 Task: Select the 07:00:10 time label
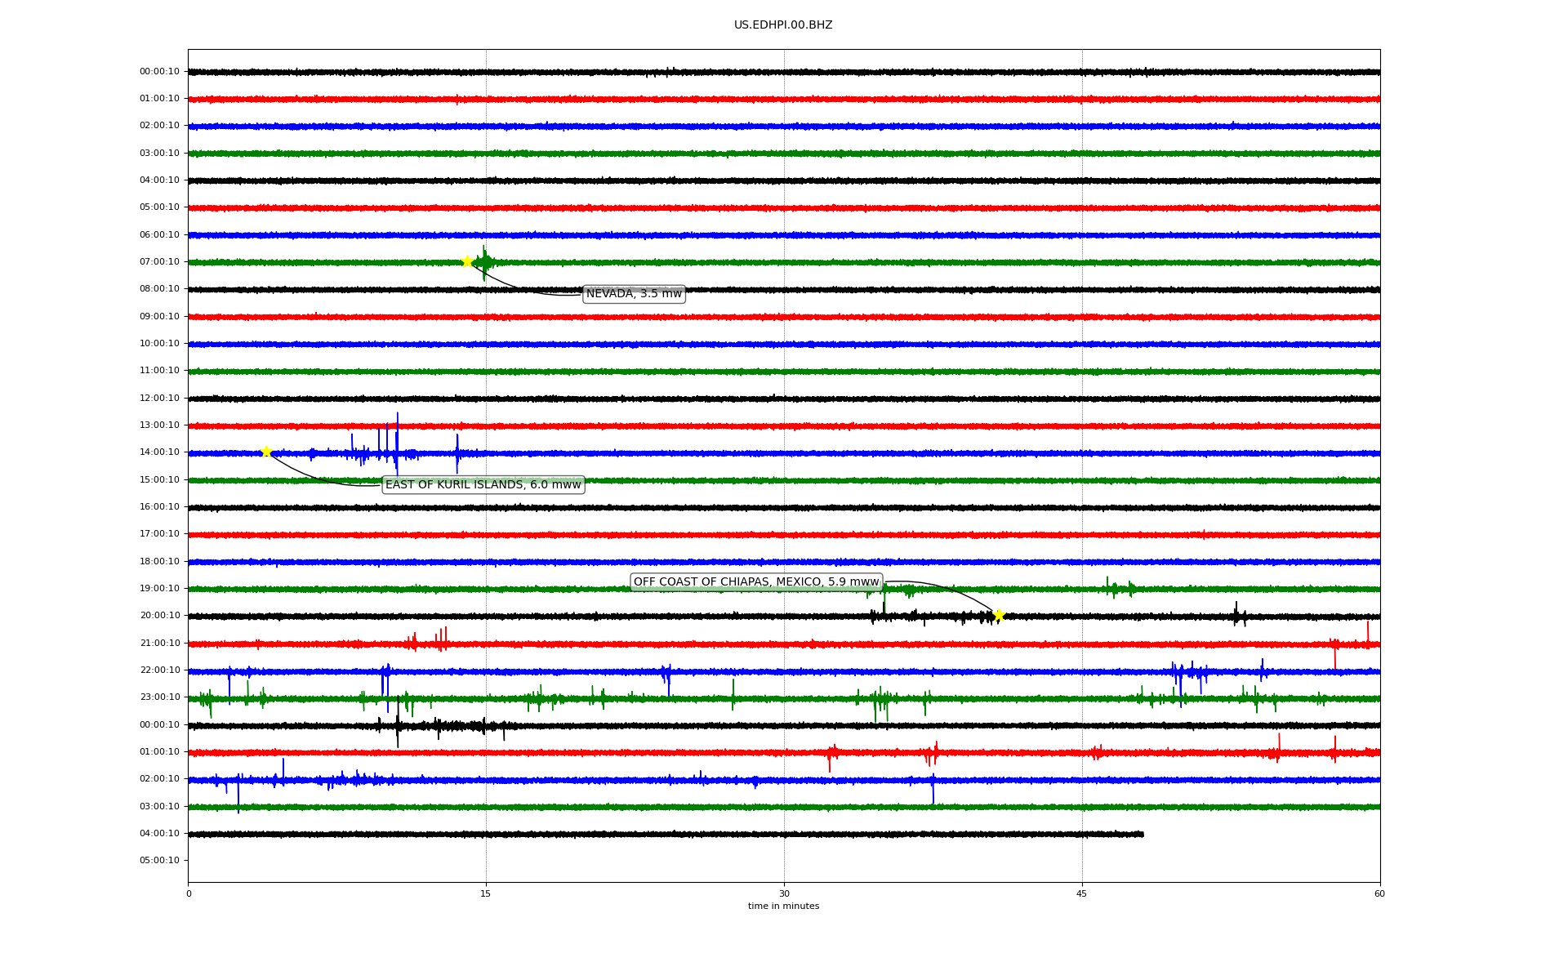click(159, 262)
